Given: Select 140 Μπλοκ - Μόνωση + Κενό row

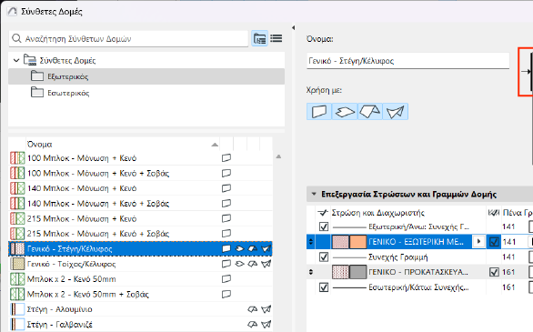Looking at the screenshot, I should pyautogui.click(x=140, y=188).
